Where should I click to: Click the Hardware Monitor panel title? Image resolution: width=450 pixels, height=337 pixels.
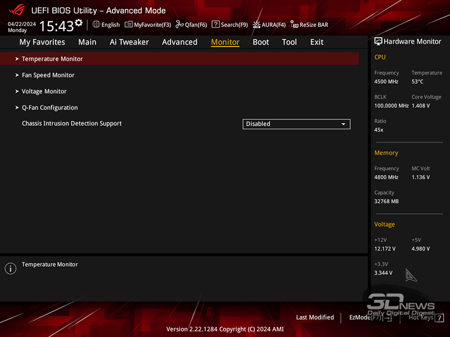pyautogui.click(x=412, y=42)
